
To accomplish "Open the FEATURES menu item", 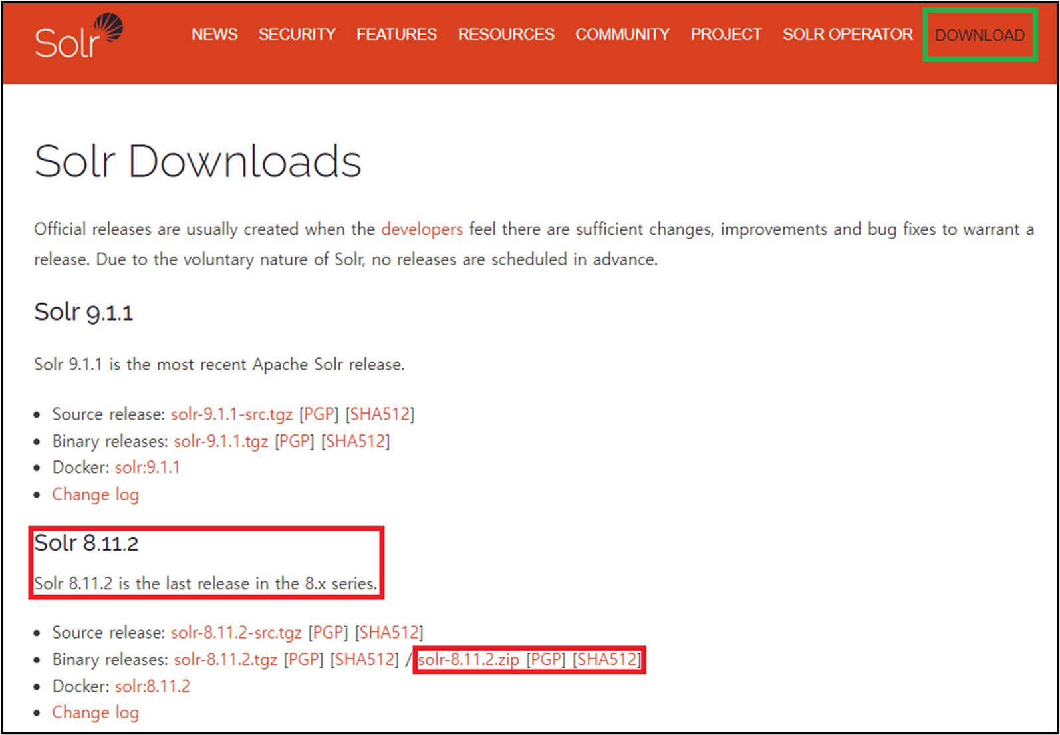I will tap(396, 35).
